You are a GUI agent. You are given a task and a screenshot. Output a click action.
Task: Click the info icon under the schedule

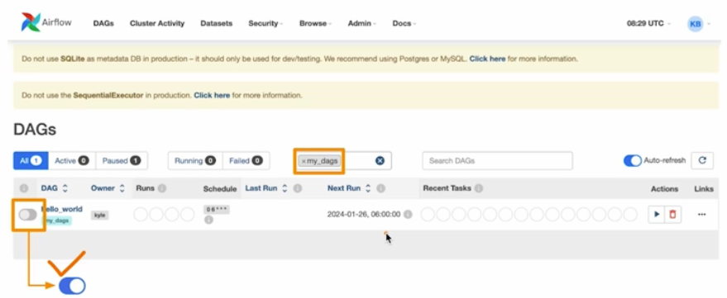click(208, 220)
